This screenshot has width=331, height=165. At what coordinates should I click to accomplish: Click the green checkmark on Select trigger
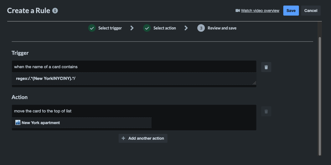[92, 28]
